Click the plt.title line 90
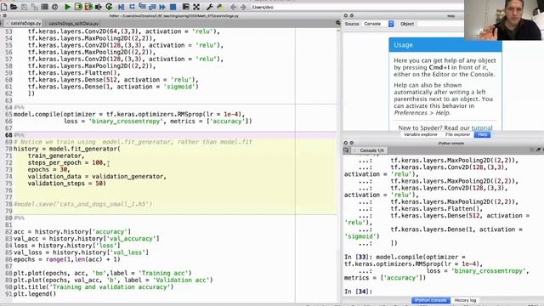 click(93, 287)
